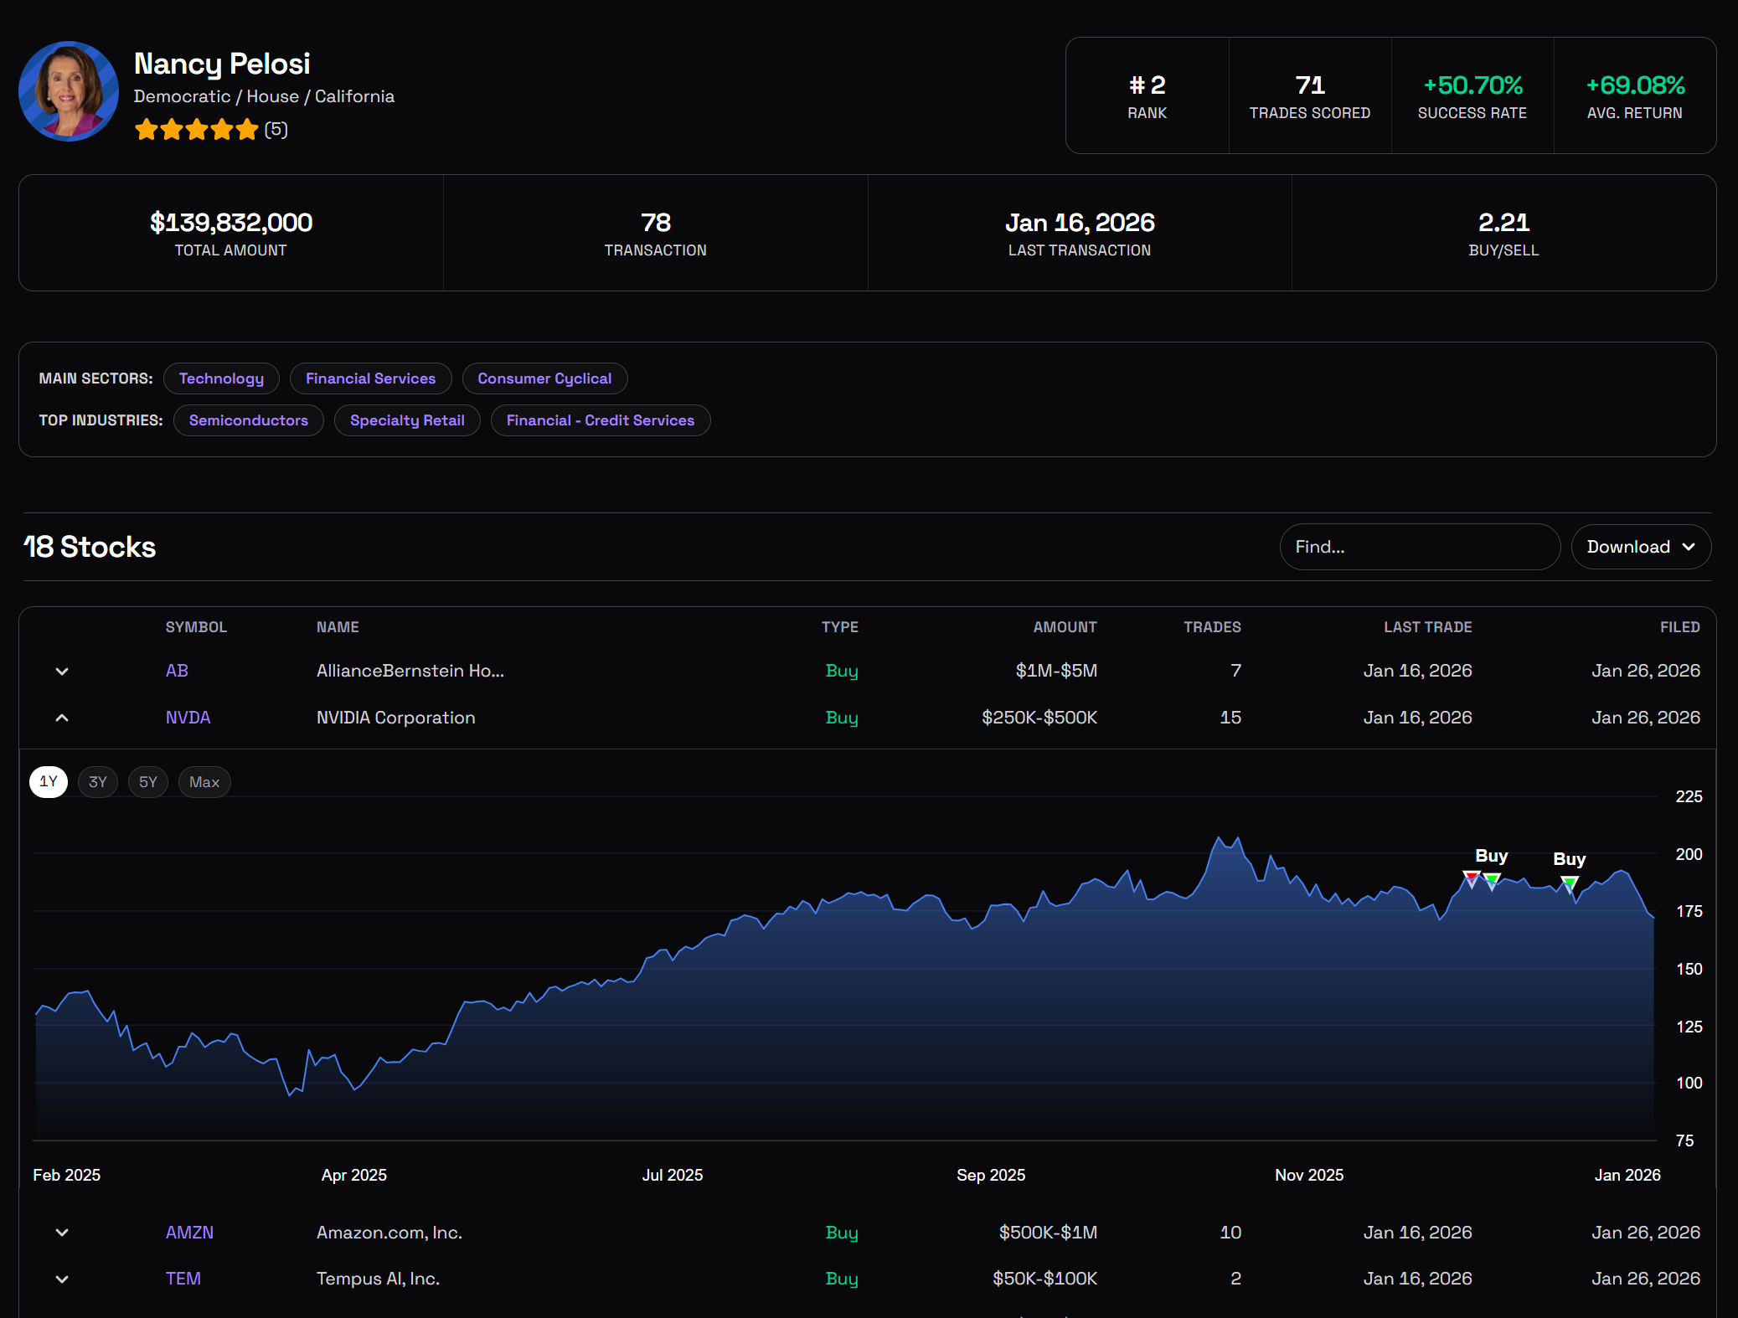Select the 3Y chart range
This screenshot has height=1318, width=1738.
click(x=98, y=782)
